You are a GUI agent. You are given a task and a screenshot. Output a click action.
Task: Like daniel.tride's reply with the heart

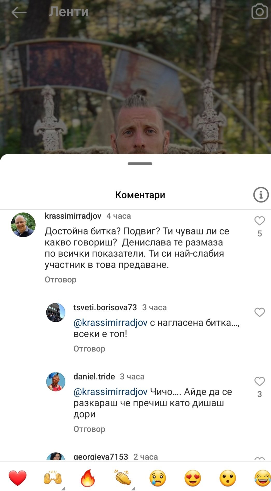260,381
